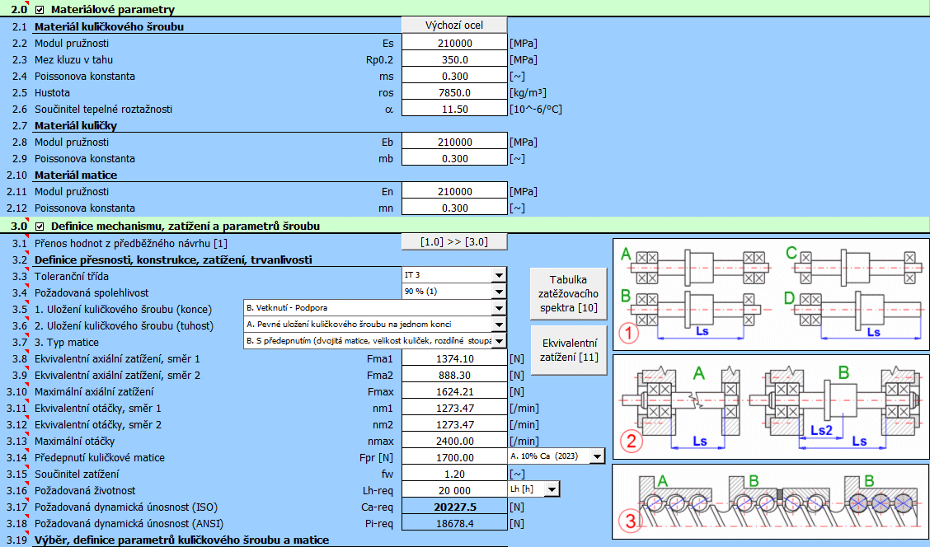
Task: Expand Typ matice S předepnutím dropdown
Action: [499, 341]
